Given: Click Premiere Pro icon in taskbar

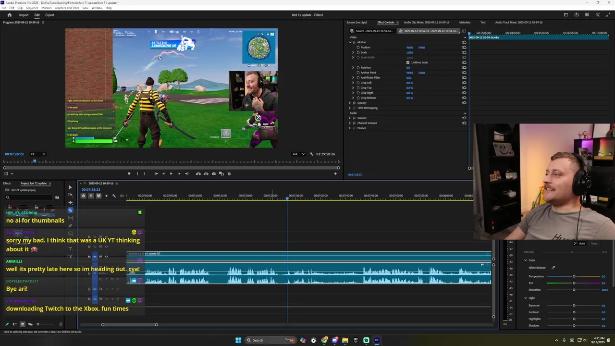Looking at the screenshot, I should pos(377,340).
